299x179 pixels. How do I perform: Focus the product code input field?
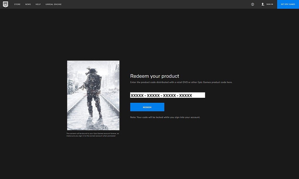[168, 95]
